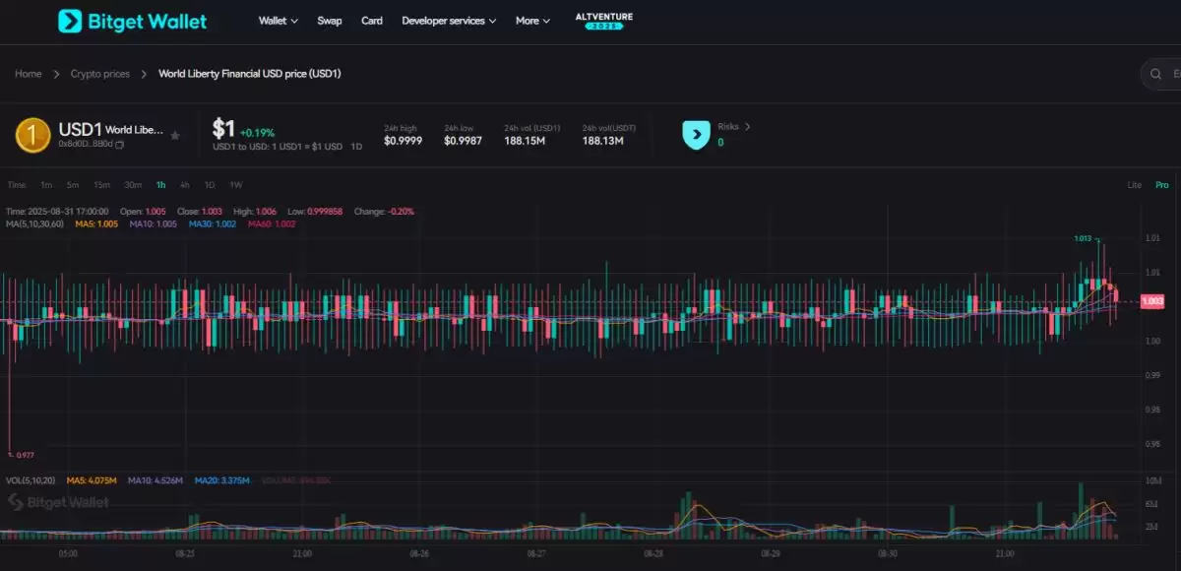The image size is (1181, 571).
Task: Click the ALTVENTURE 2025 badge
Action: [603, 21]
